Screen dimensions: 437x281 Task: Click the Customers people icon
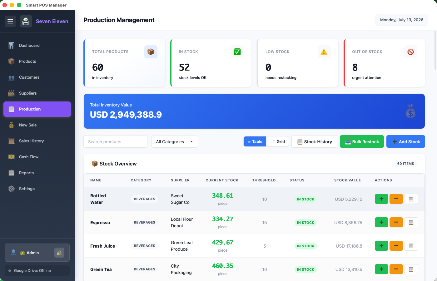pos(12,77)
